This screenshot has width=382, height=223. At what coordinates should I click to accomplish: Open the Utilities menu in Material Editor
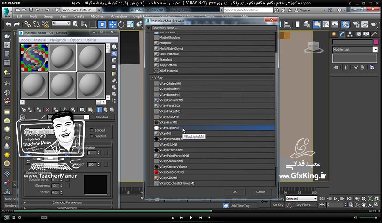91,40
